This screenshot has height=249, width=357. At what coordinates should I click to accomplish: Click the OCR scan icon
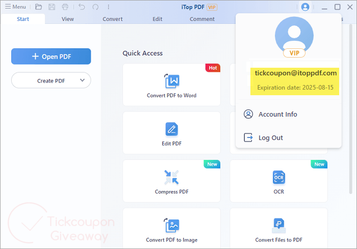click(278, 177)
